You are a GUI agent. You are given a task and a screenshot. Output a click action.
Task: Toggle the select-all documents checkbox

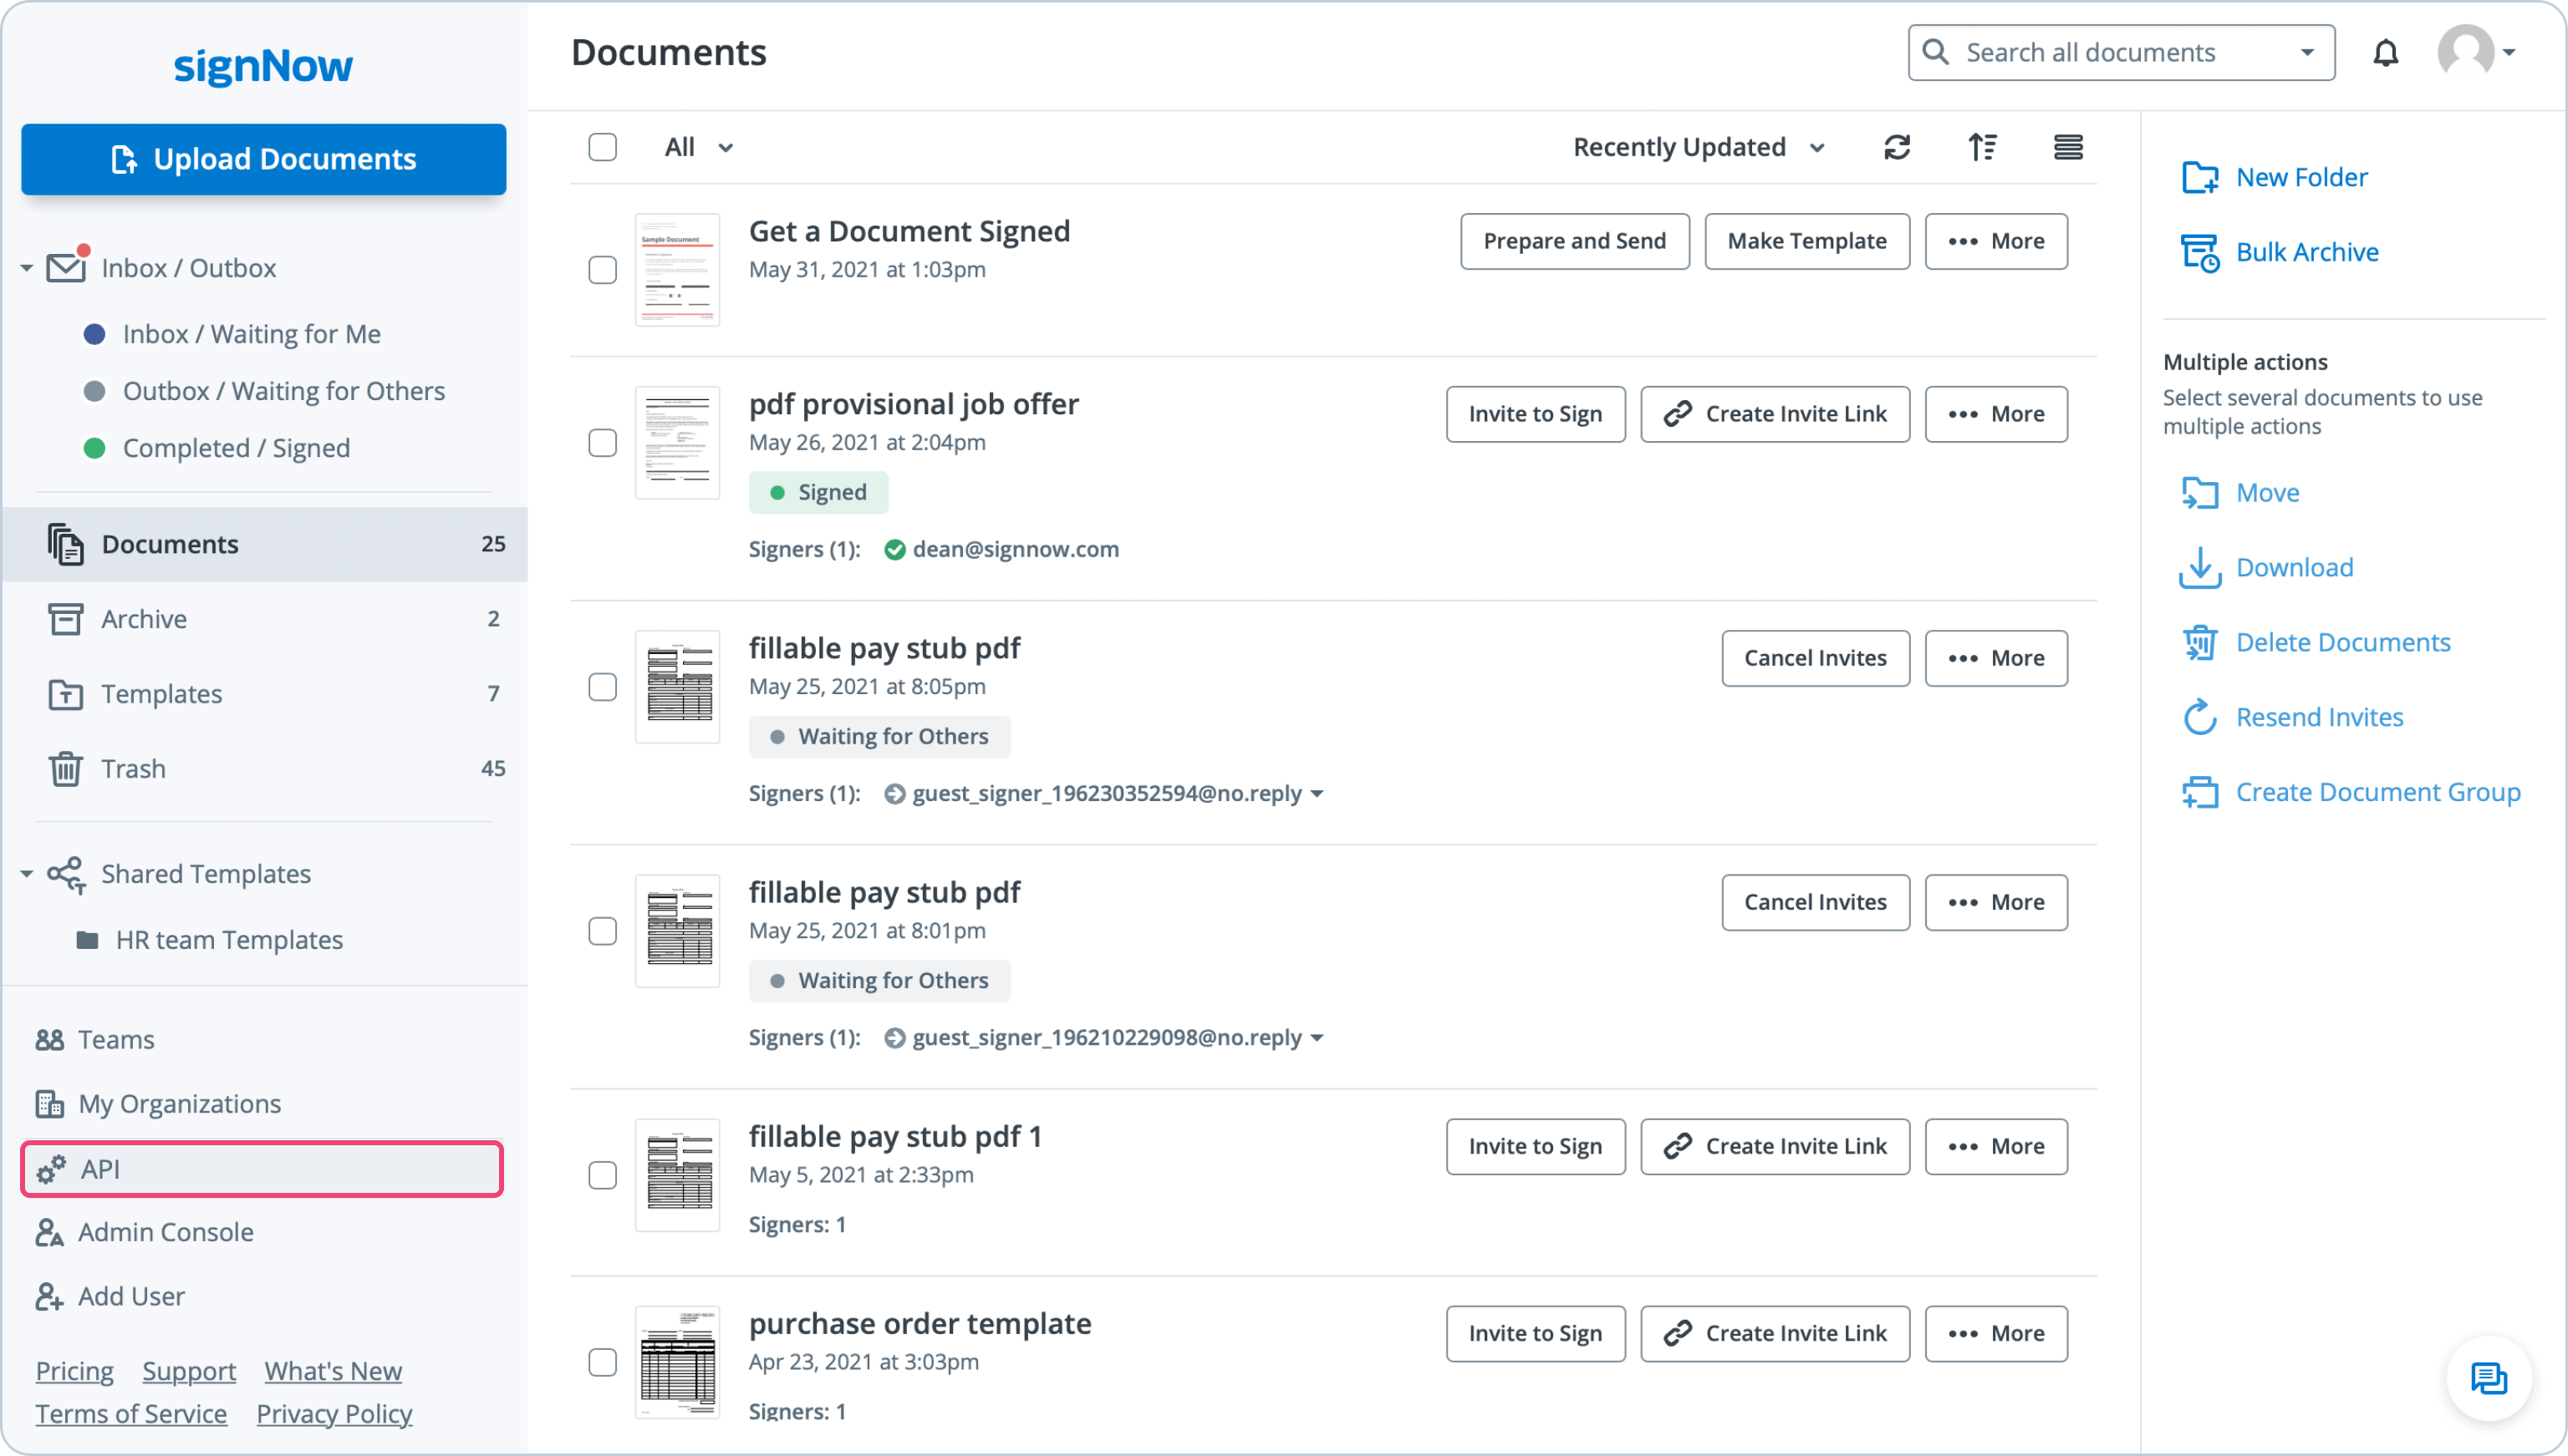602,148
